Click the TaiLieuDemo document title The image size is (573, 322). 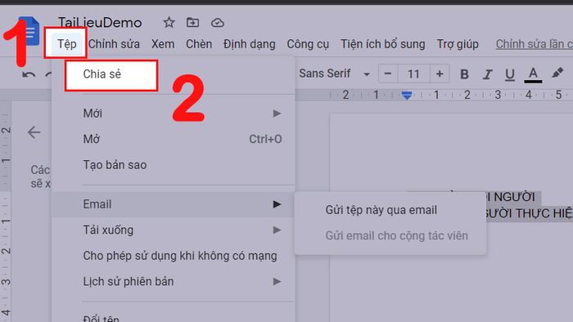coord(100,23)
